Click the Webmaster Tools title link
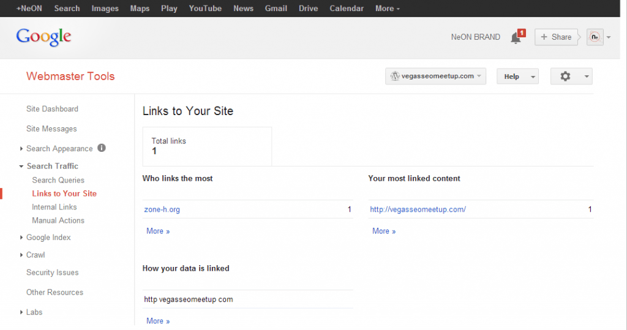627x330 pixels. pos(70,76)
